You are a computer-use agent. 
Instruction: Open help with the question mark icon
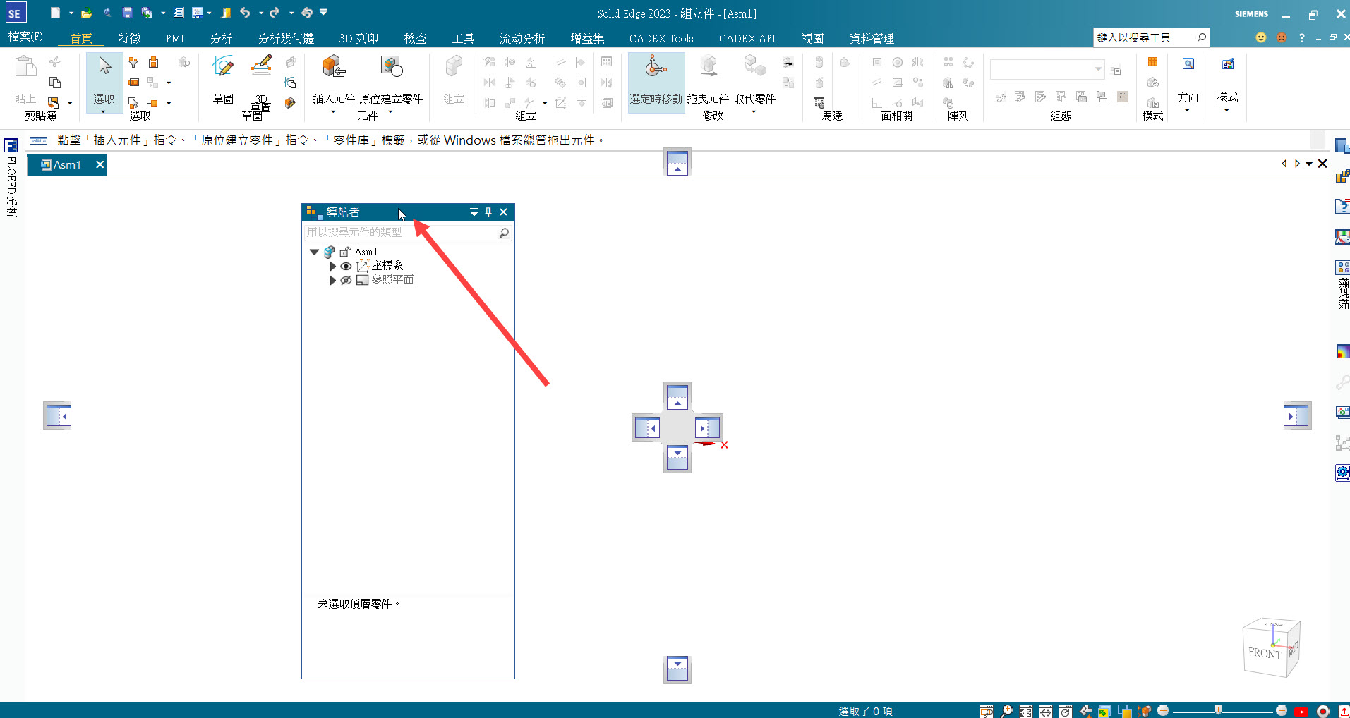pyautogui.click(x=1301, y=37)
